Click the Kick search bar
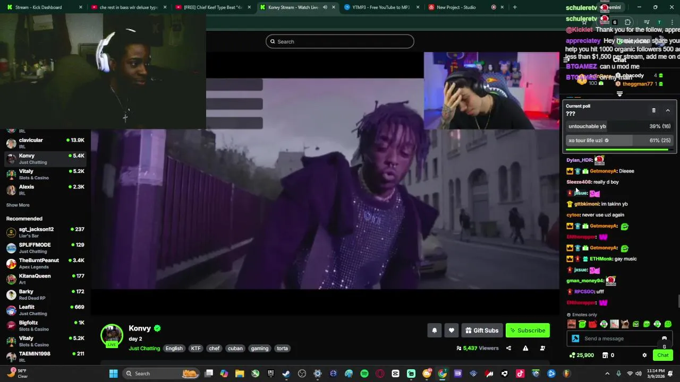The image size is (680, 382). click(340, 41)
